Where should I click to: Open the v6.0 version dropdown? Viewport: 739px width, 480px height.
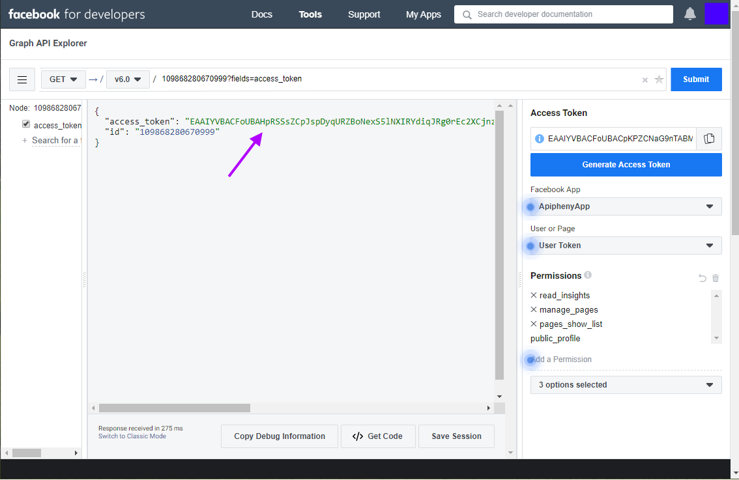pos(128,79)
